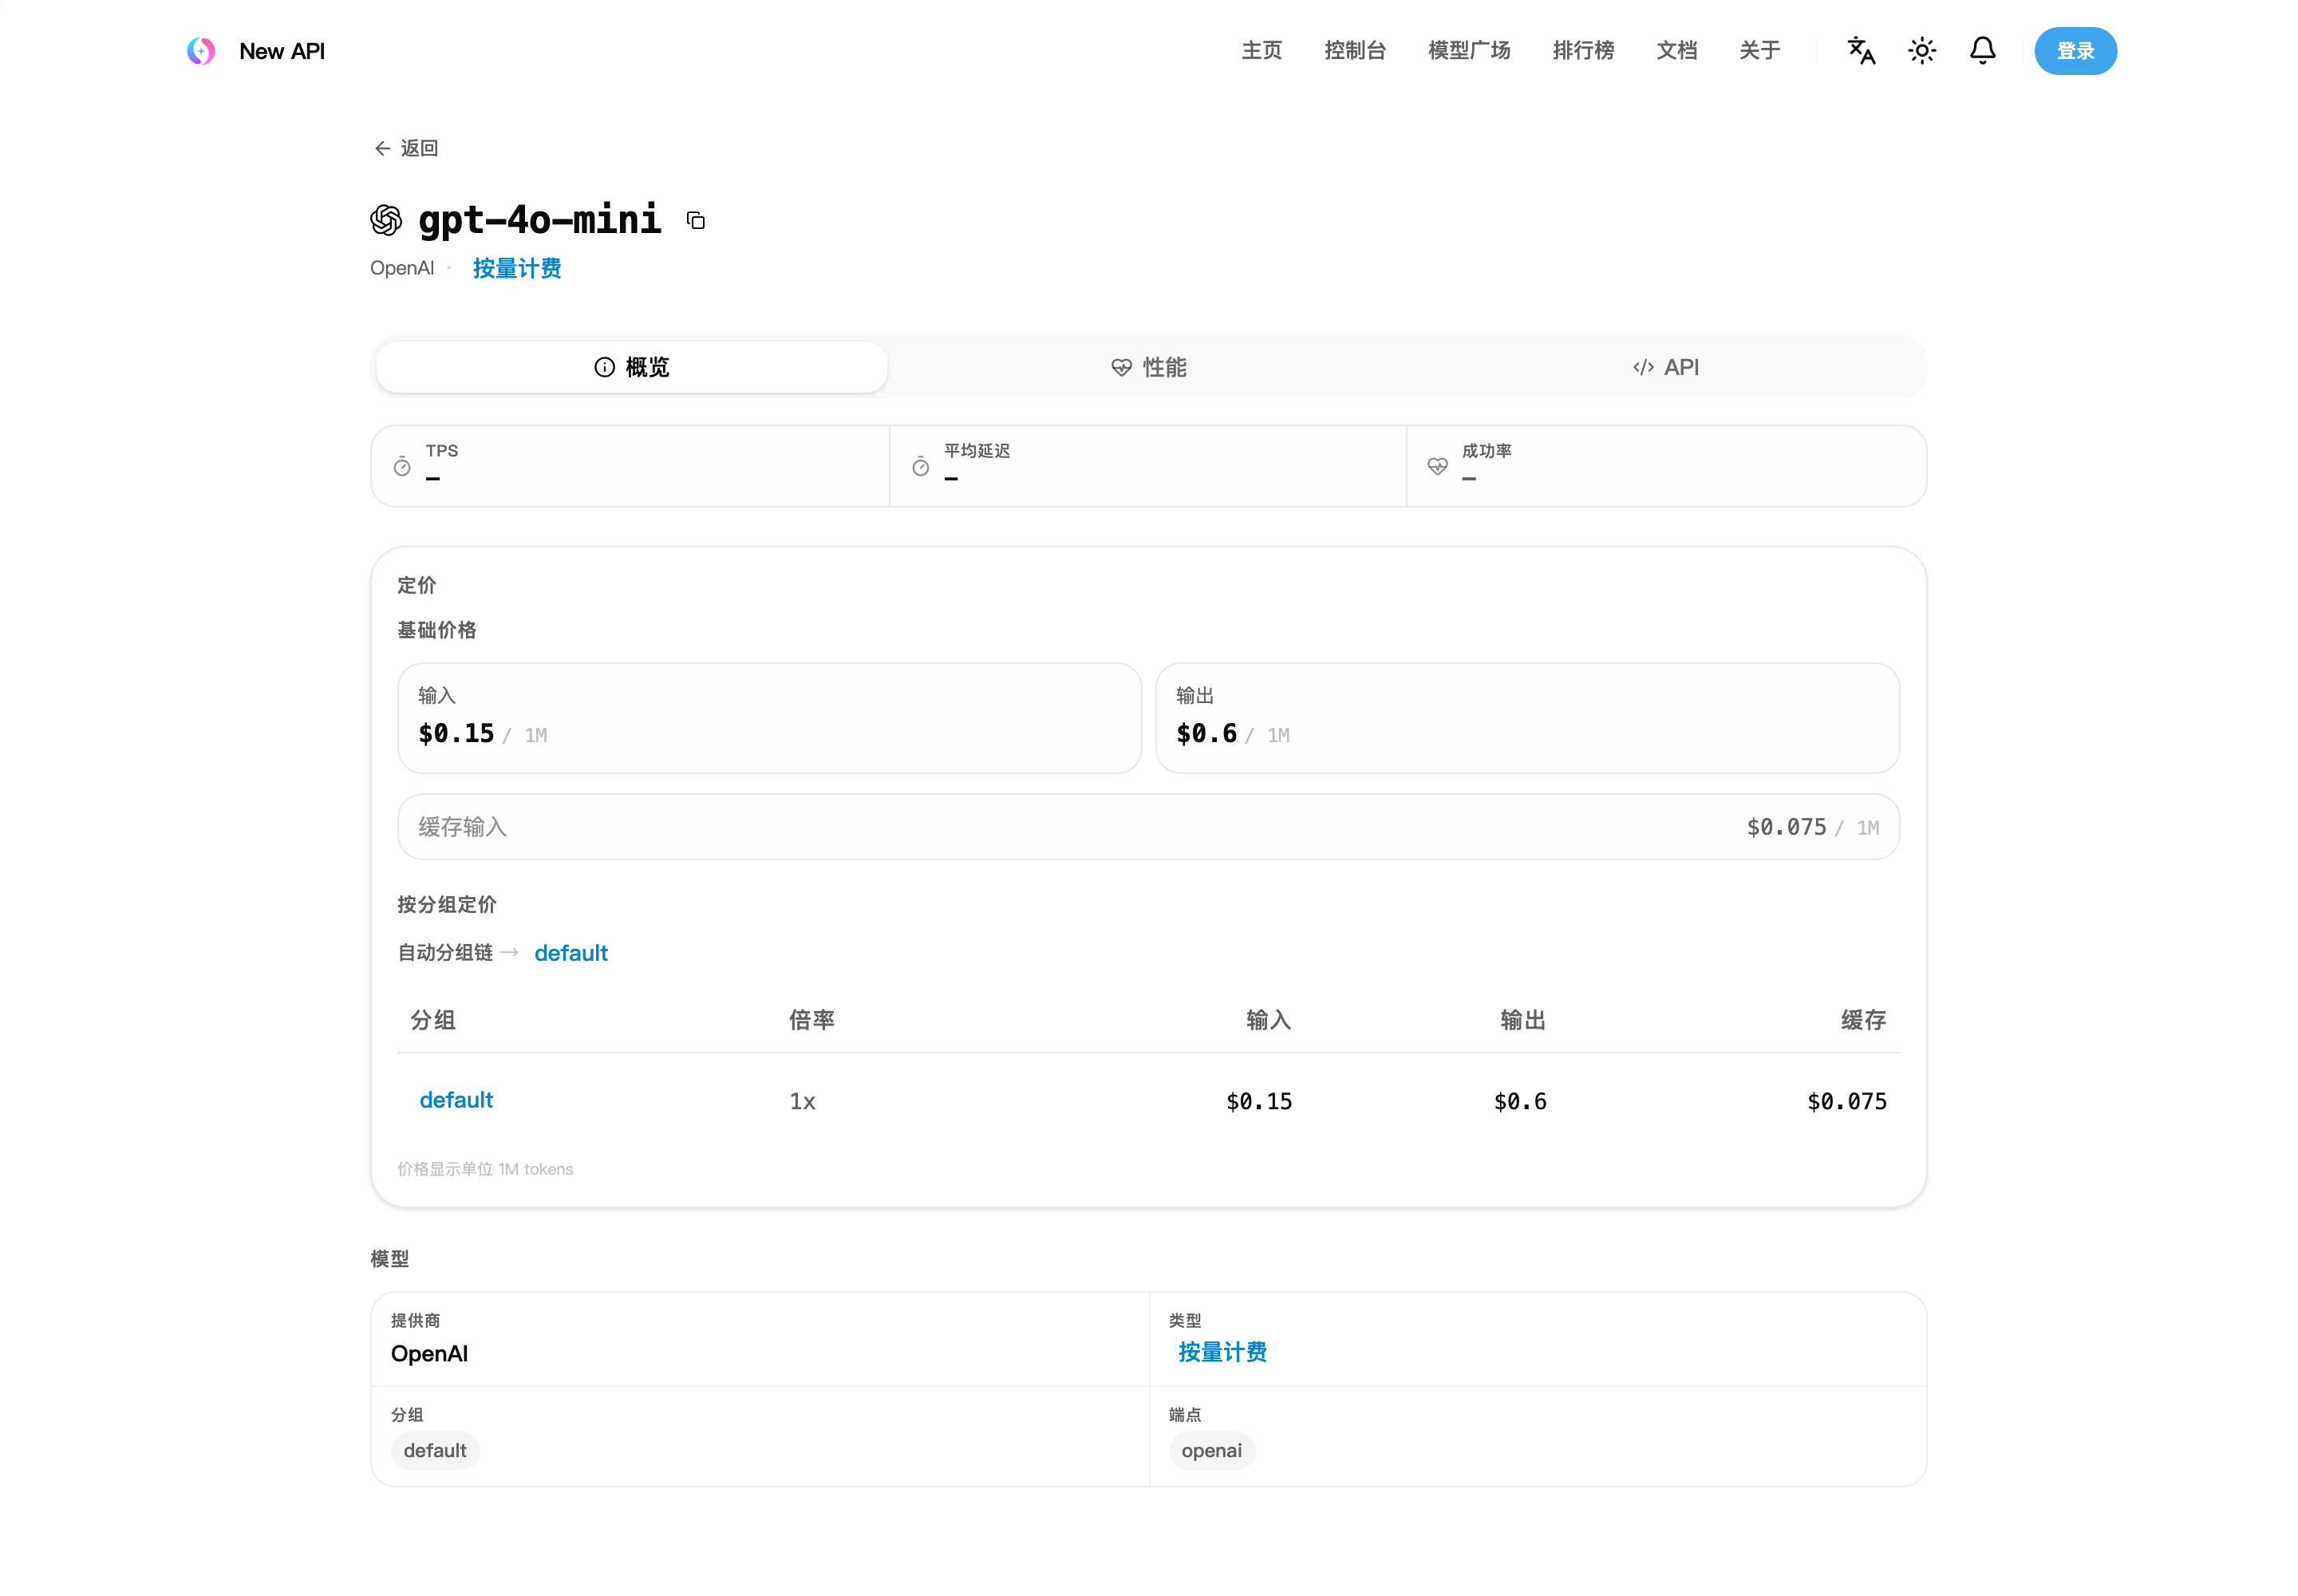The width and height of the screenshot is (2298, 1596).
Task: Click the 定价 section heading
Action: click(x=417, y=585)
